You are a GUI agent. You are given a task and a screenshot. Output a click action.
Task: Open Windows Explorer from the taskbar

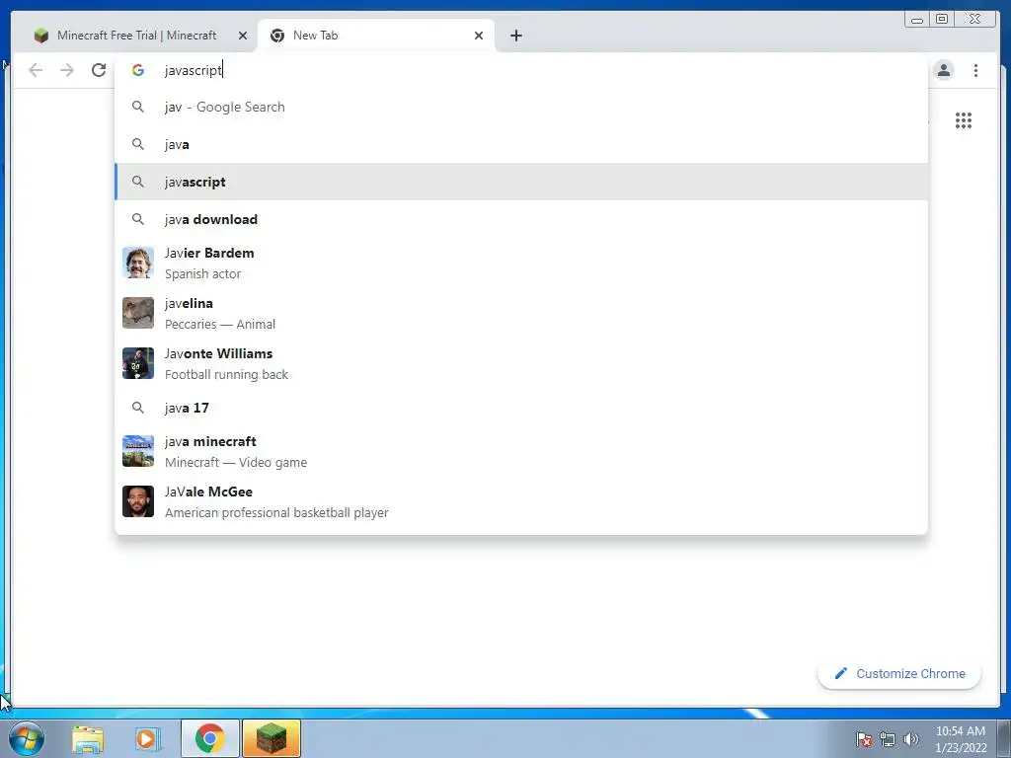(88, 738)
